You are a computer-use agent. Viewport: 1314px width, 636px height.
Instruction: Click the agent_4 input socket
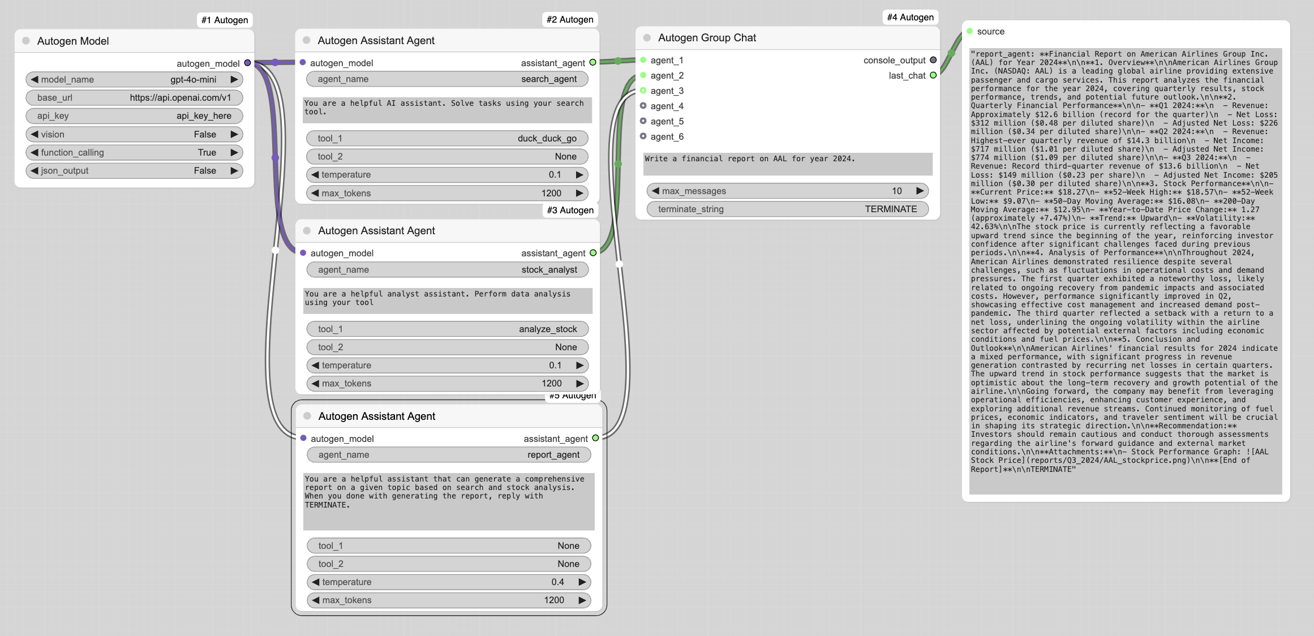point(643,106)
